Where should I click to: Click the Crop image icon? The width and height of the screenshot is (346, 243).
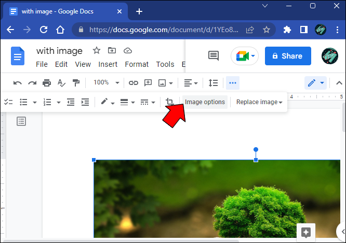[x=170, y=102]
